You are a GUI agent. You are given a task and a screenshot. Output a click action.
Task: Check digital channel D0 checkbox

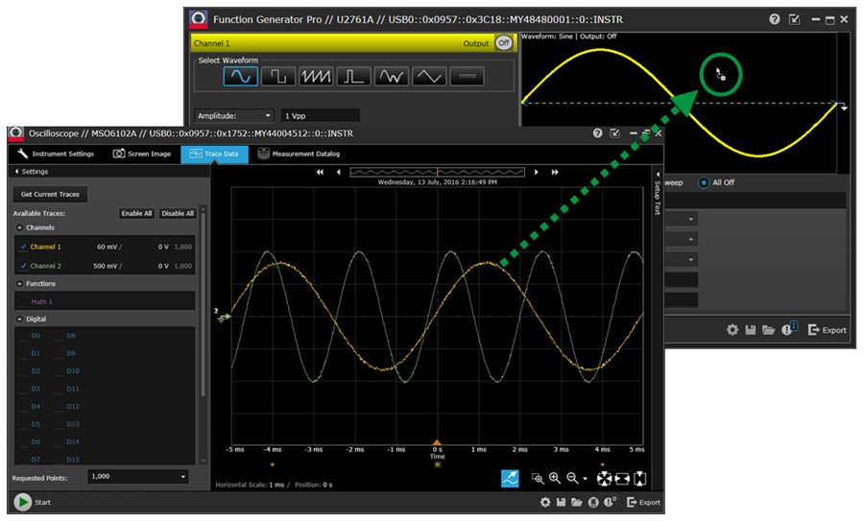point(24,336)
